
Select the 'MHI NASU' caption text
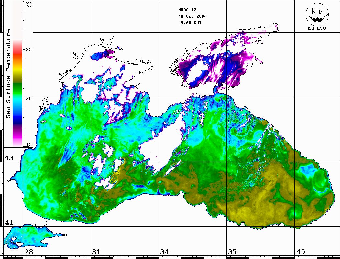(317, 28)
